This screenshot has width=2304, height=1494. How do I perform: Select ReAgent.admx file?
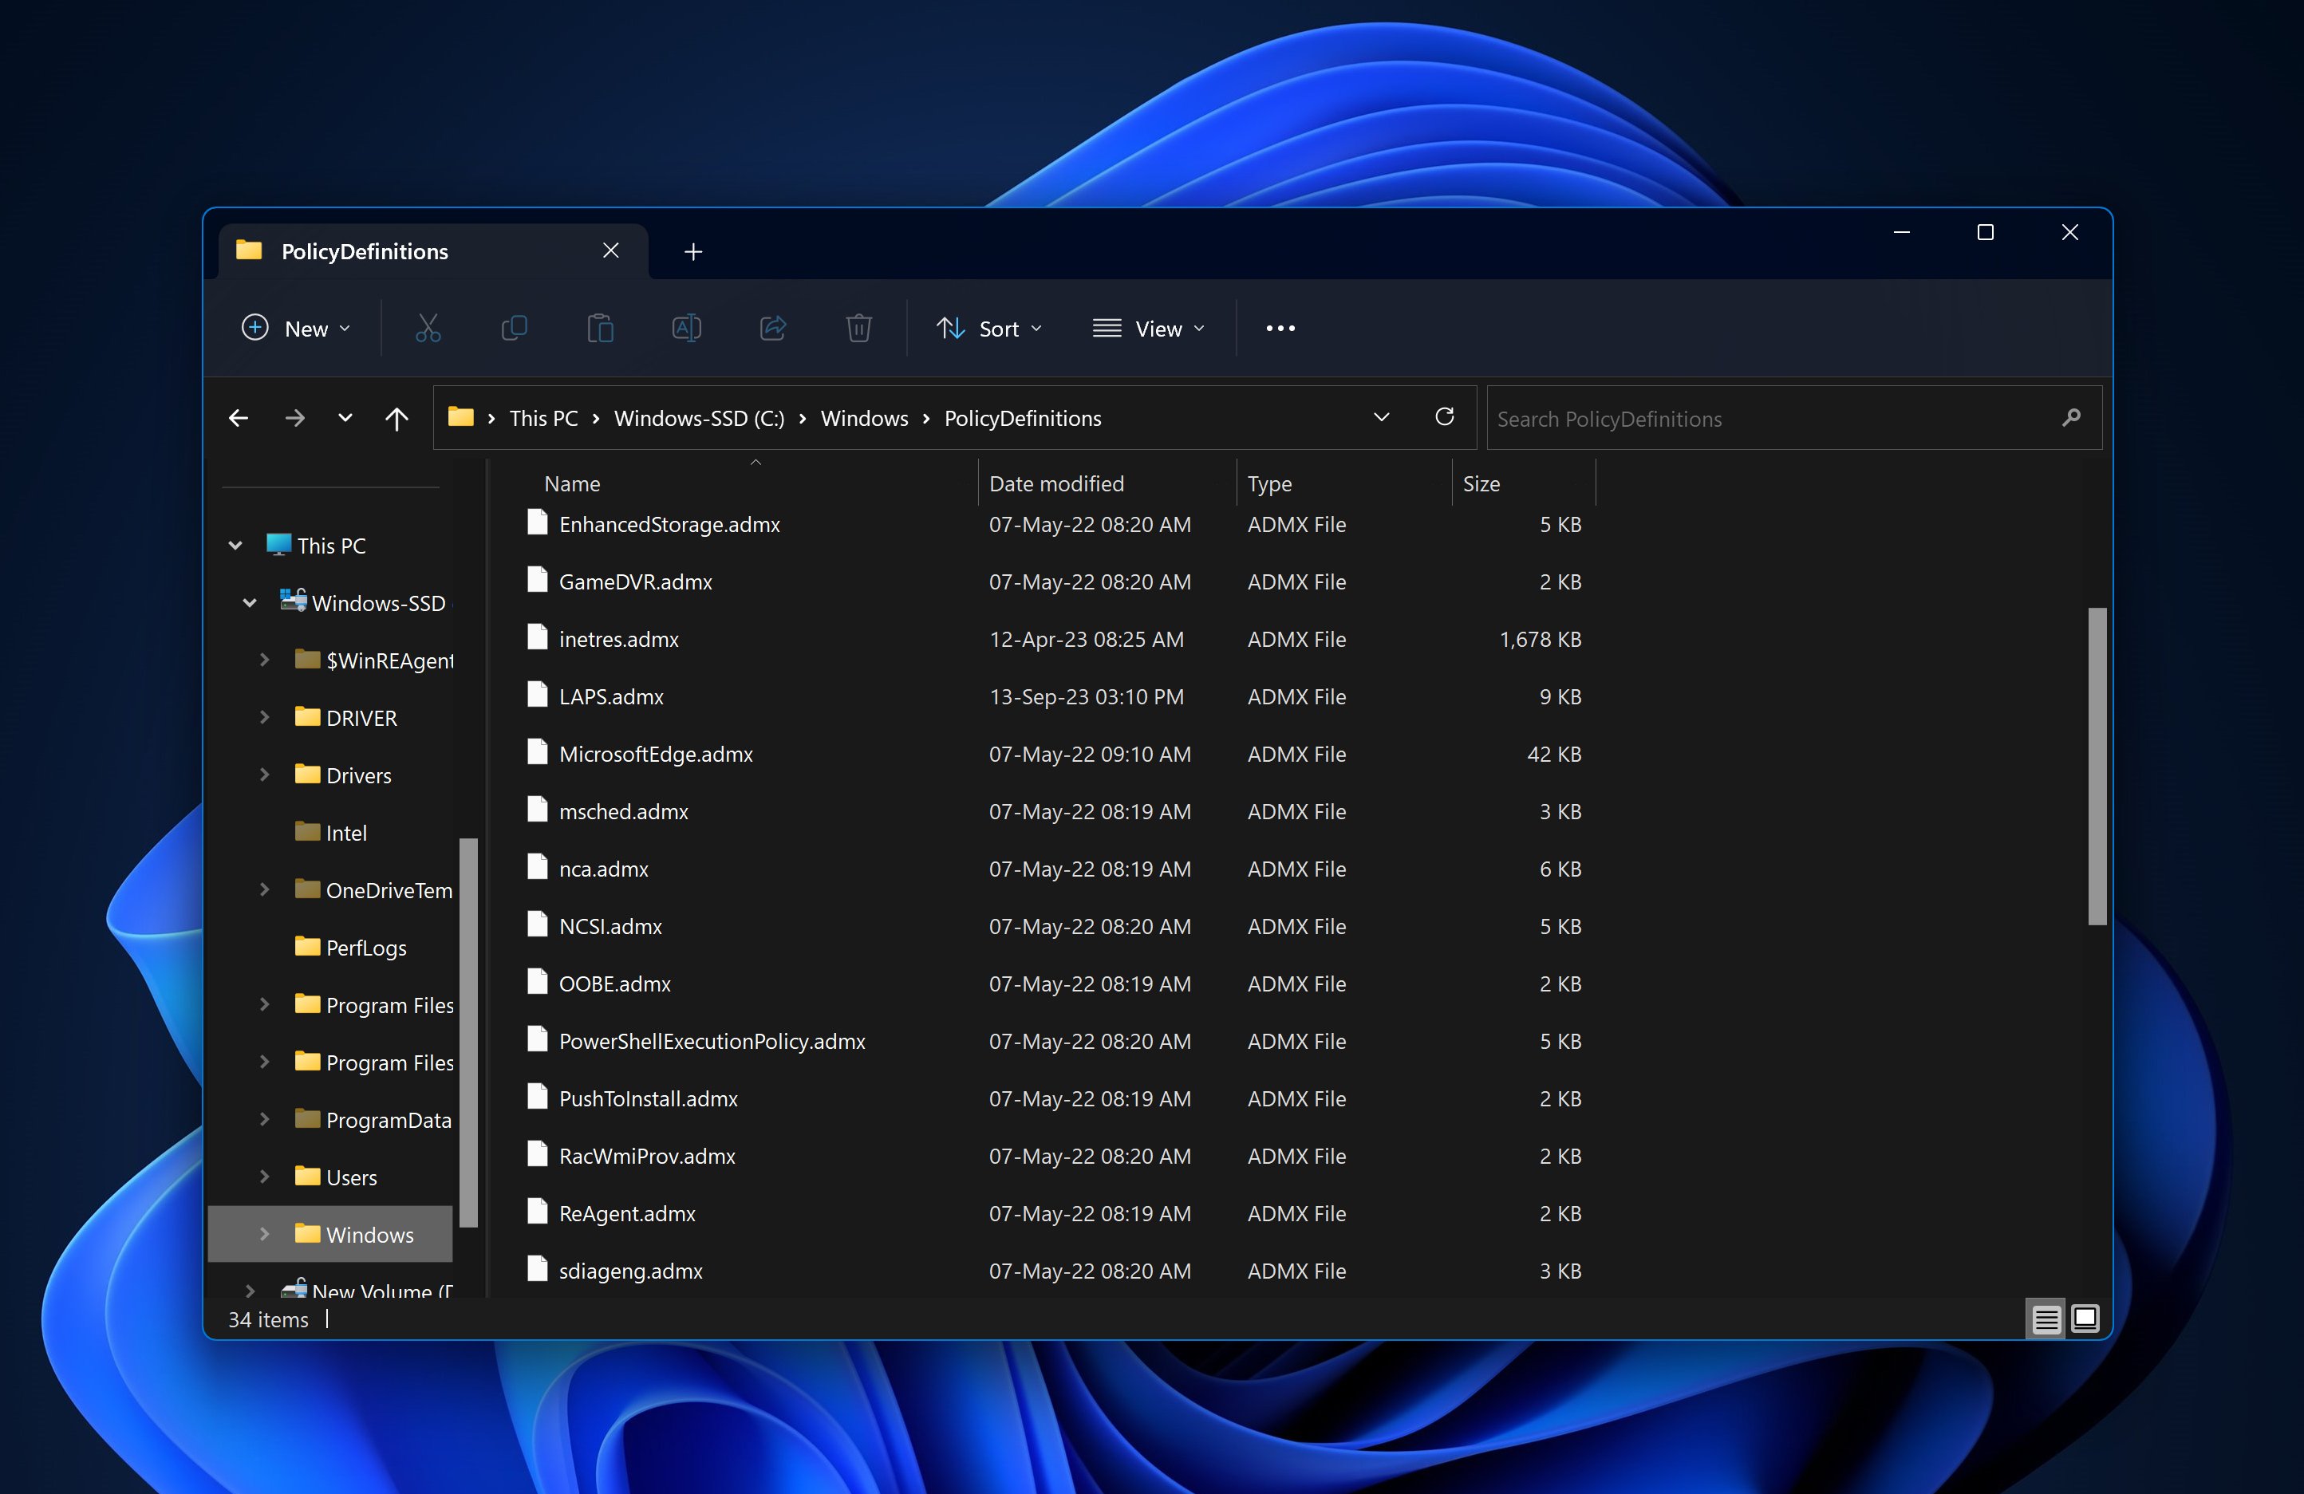pos(1055,1212)
